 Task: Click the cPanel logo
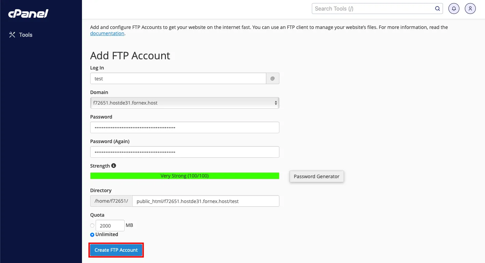[x=28, y=14]
